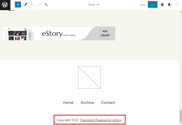Select the Edit pencil tool
The width and height of the screenshot is (182, 125).
click(x=26, y=5)
